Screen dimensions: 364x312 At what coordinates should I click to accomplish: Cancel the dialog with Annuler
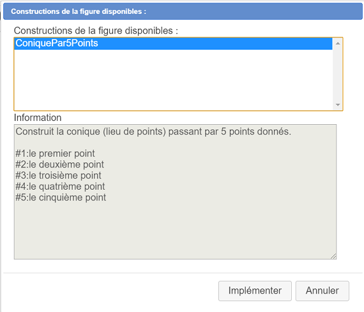pos(322,291)
